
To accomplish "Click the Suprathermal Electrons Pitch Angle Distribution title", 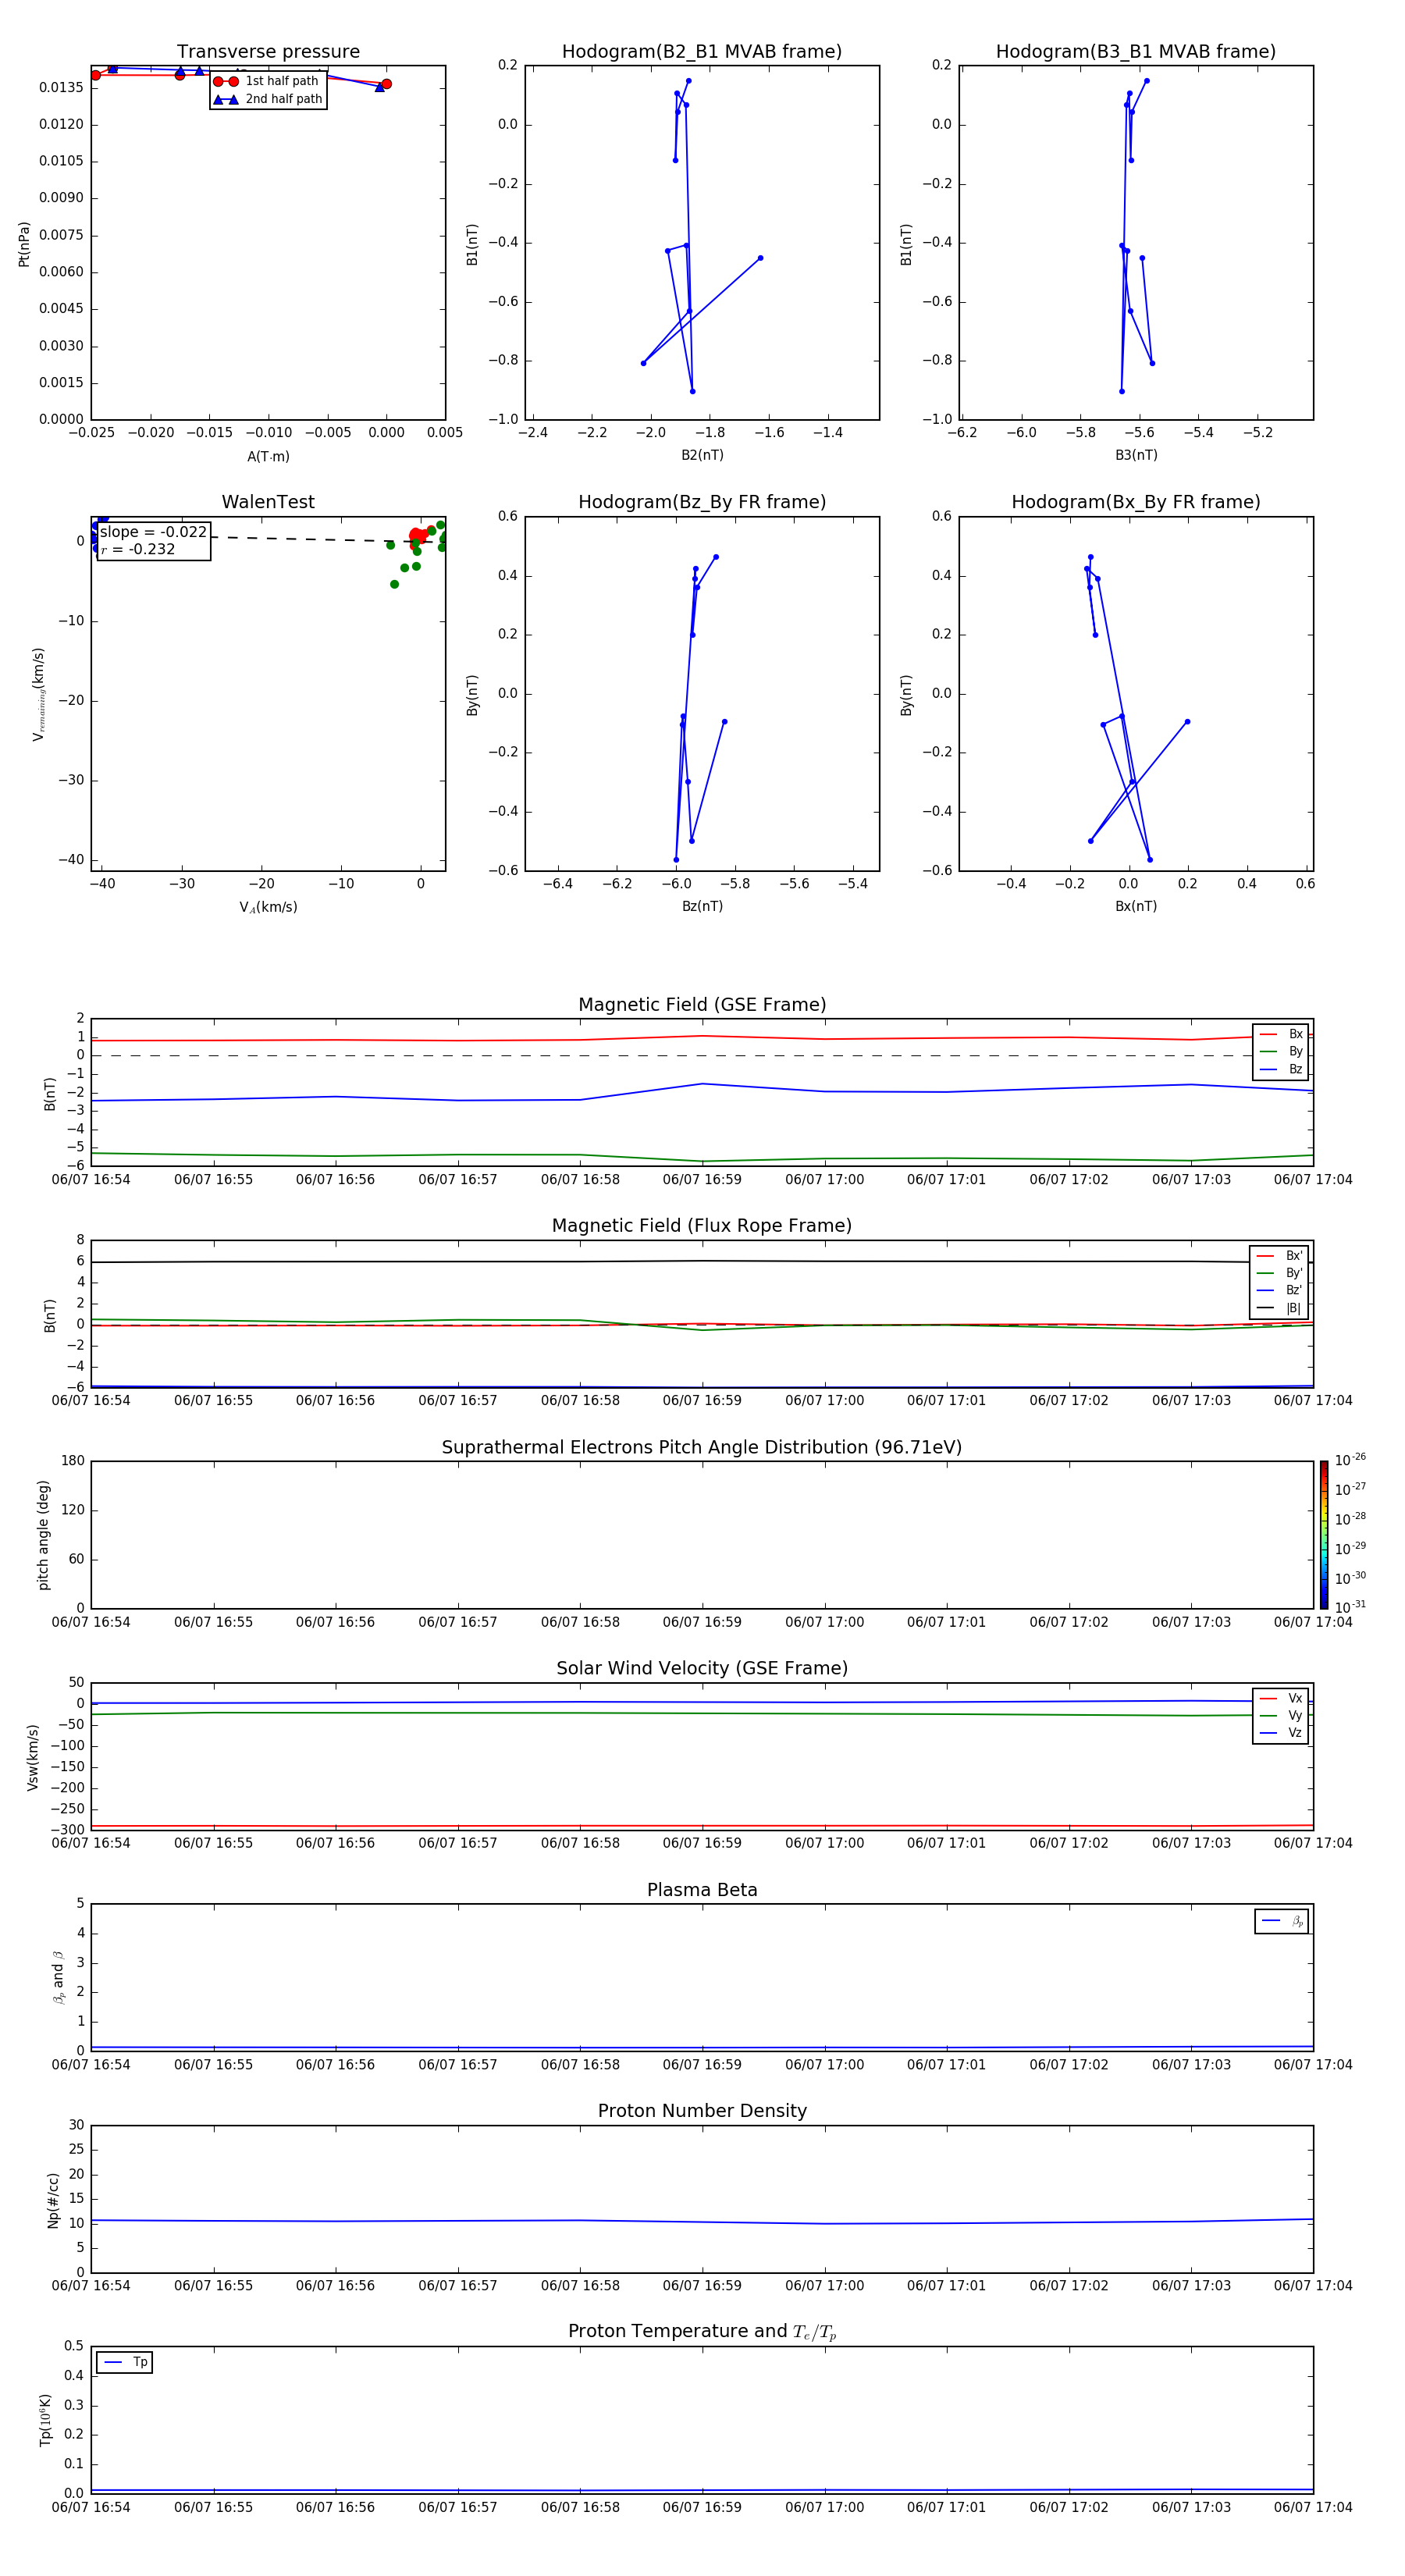I will click(702, 1448).
